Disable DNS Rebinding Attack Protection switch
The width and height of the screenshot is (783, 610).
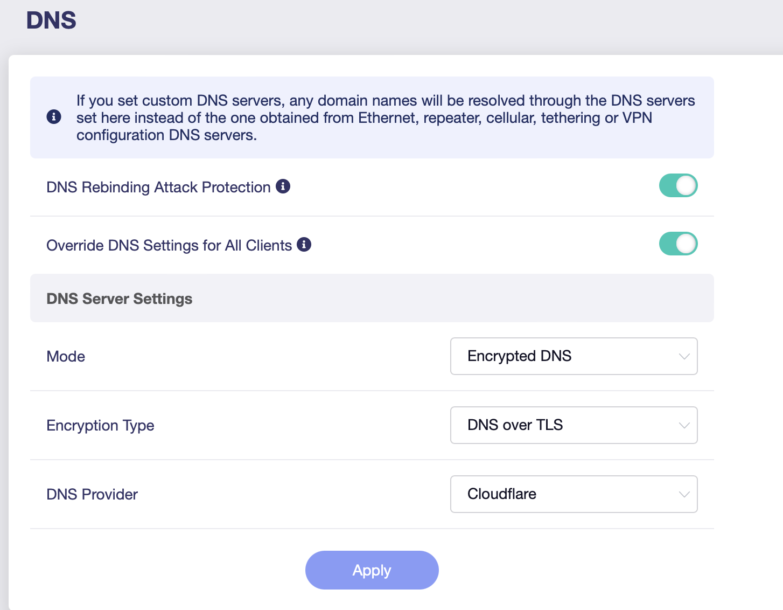[678, 186]
